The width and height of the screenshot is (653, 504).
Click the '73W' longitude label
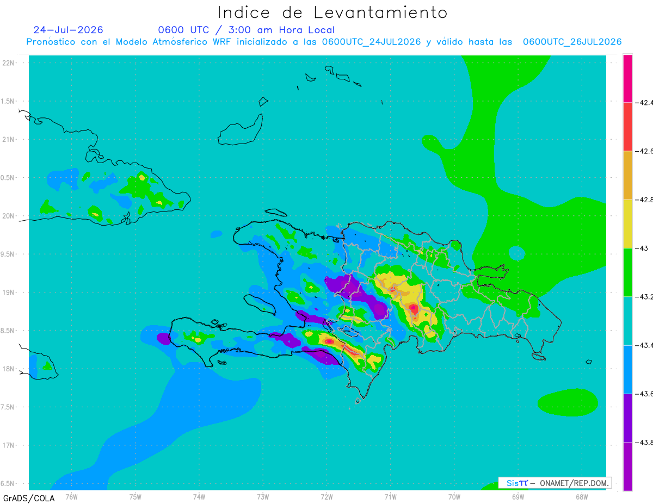click(263, 496)
